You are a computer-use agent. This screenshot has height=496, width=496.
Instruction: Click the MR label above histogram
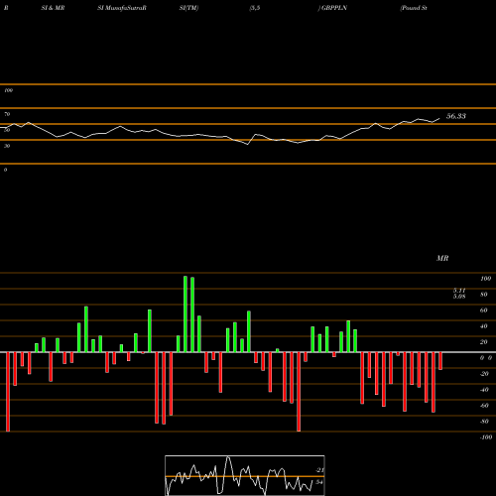tap(442, 258)
